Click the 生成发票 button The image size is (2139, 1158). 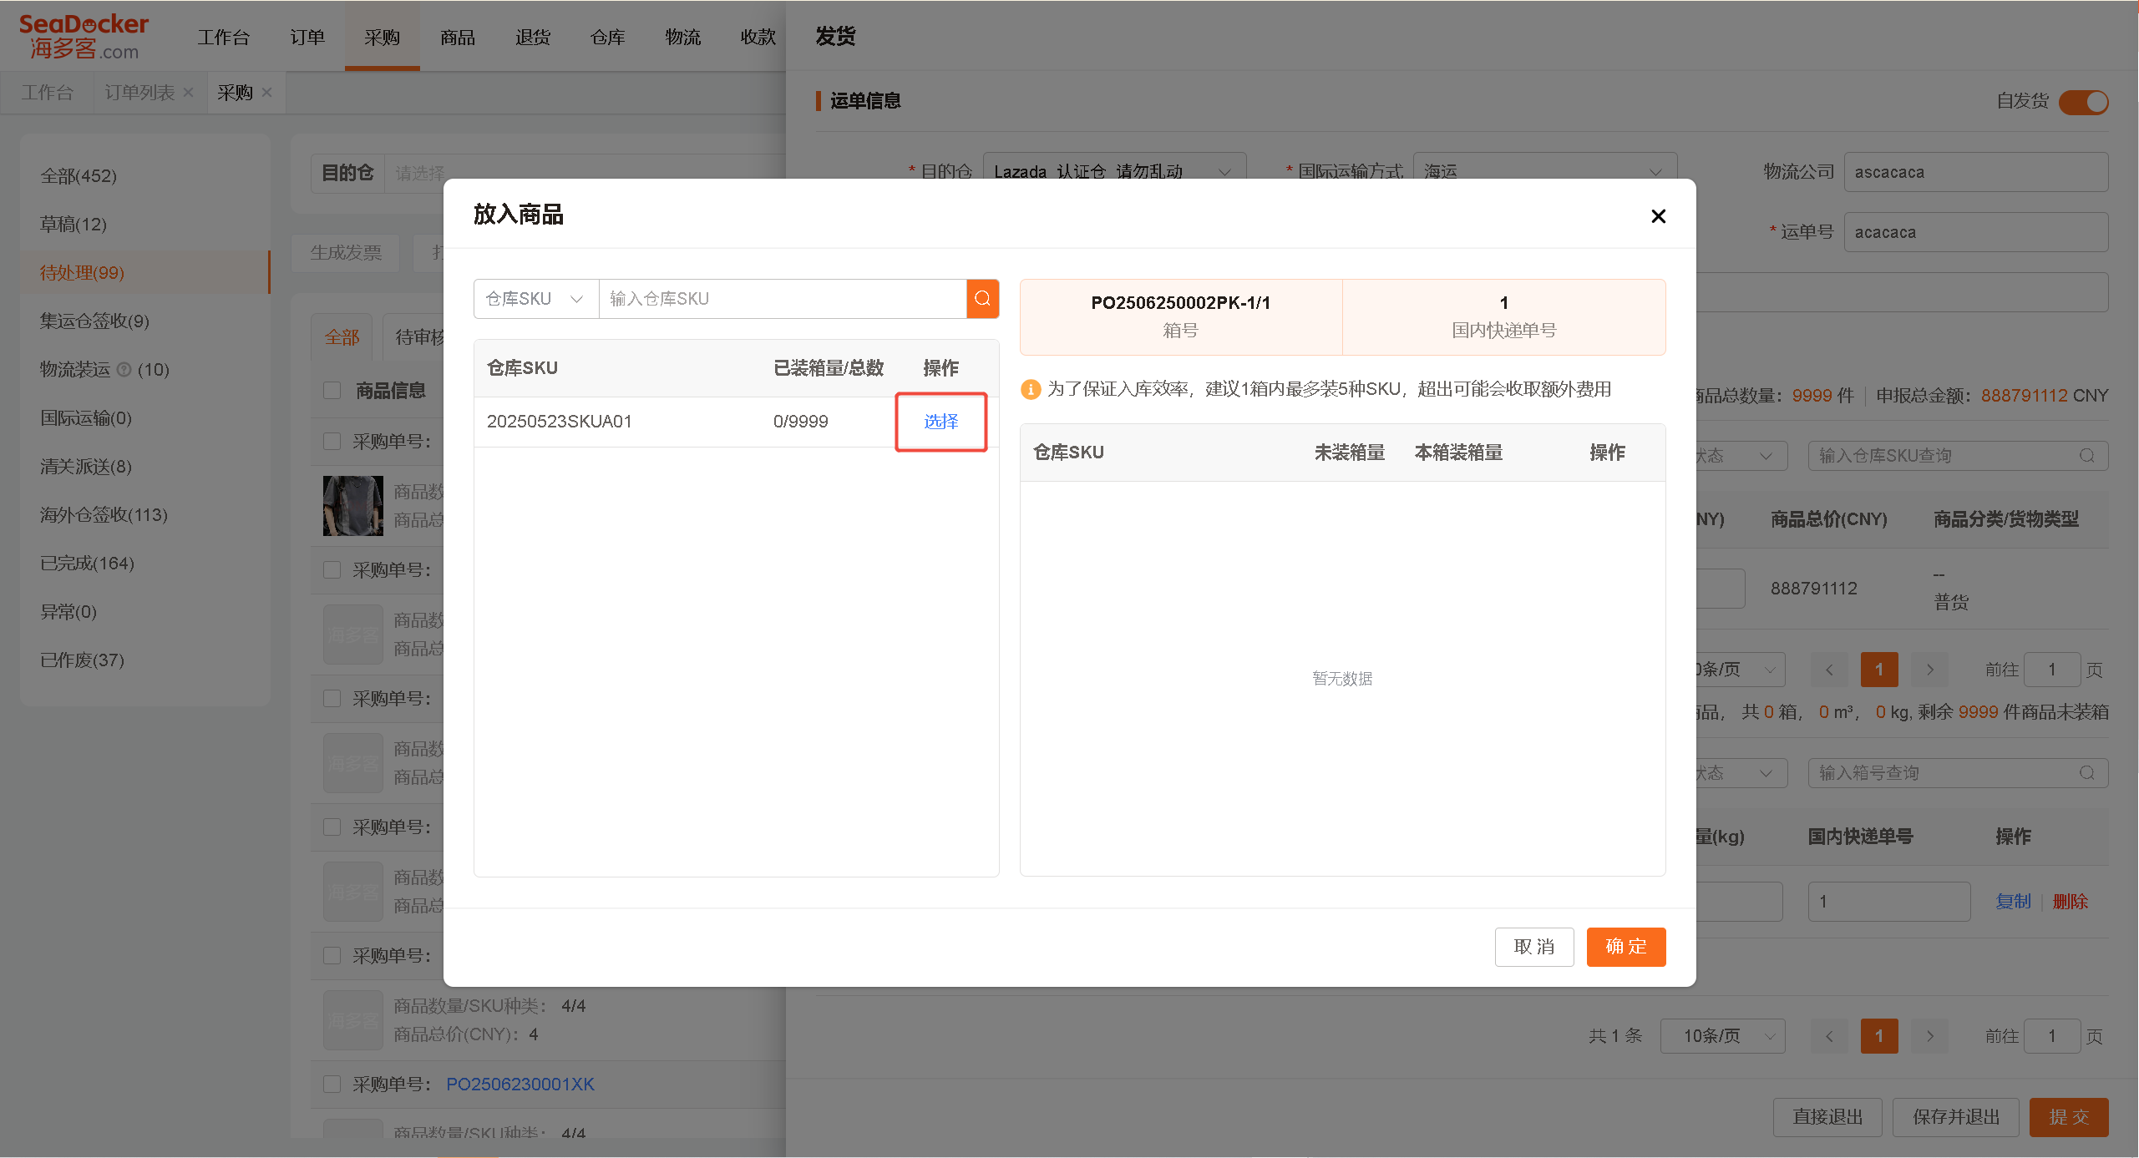coord(346,252)
